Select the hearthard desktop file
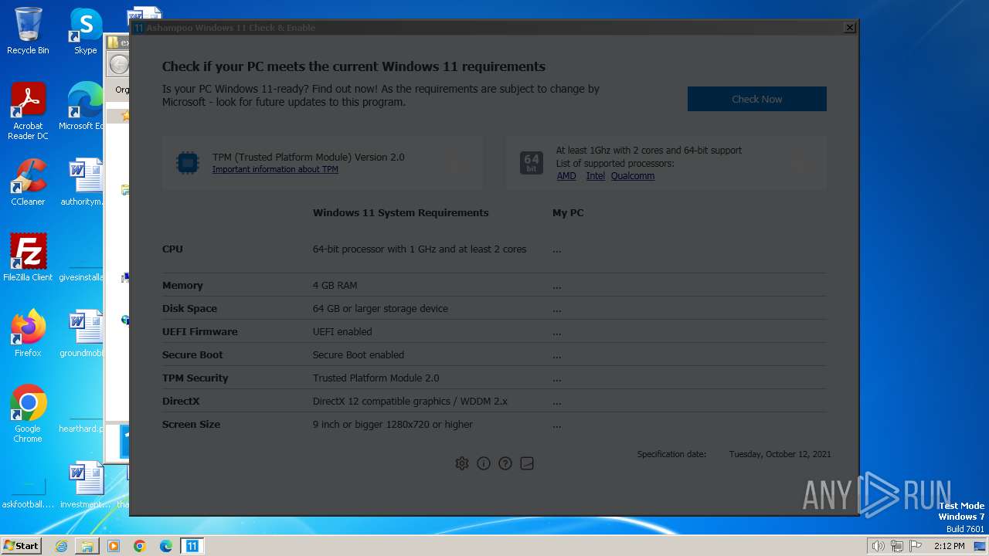The height and width of the screenshot is (556, 989). click(x=81, y=429)
